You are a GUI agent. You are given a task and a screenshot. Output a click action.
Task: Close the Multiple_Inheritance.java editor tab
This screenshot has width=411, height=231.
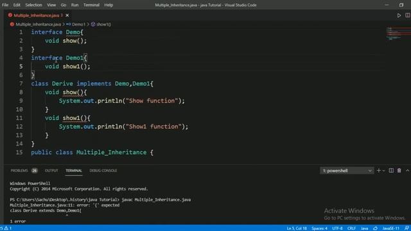tap(67, 15)
